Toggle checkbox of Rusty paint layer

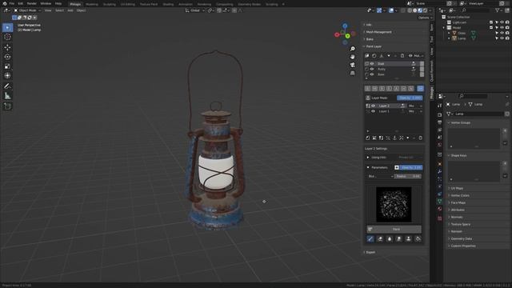point(367,70)
